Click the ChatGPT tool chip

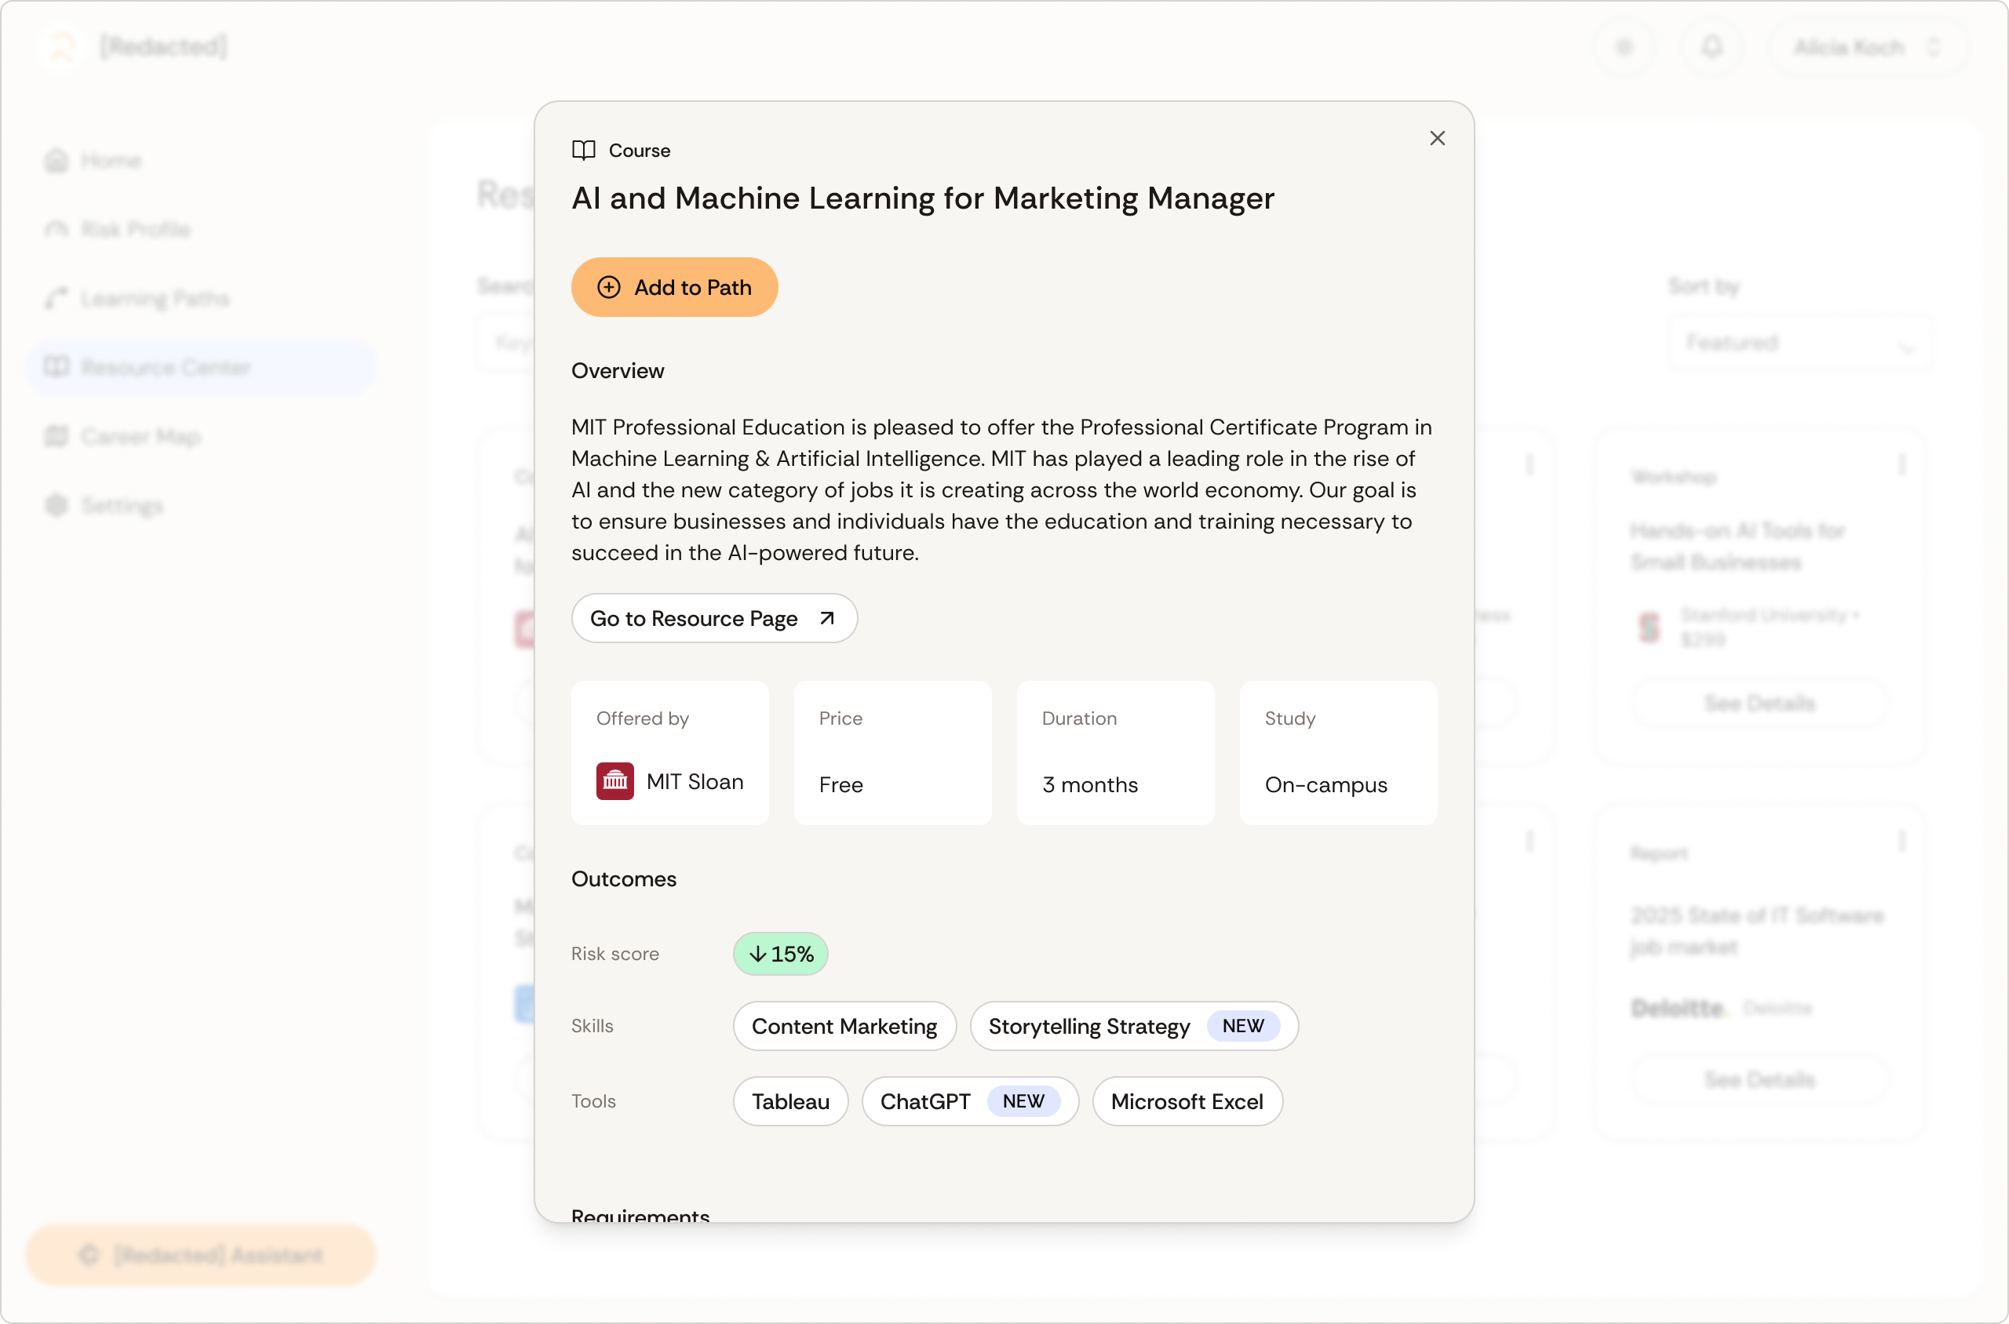925,1101
